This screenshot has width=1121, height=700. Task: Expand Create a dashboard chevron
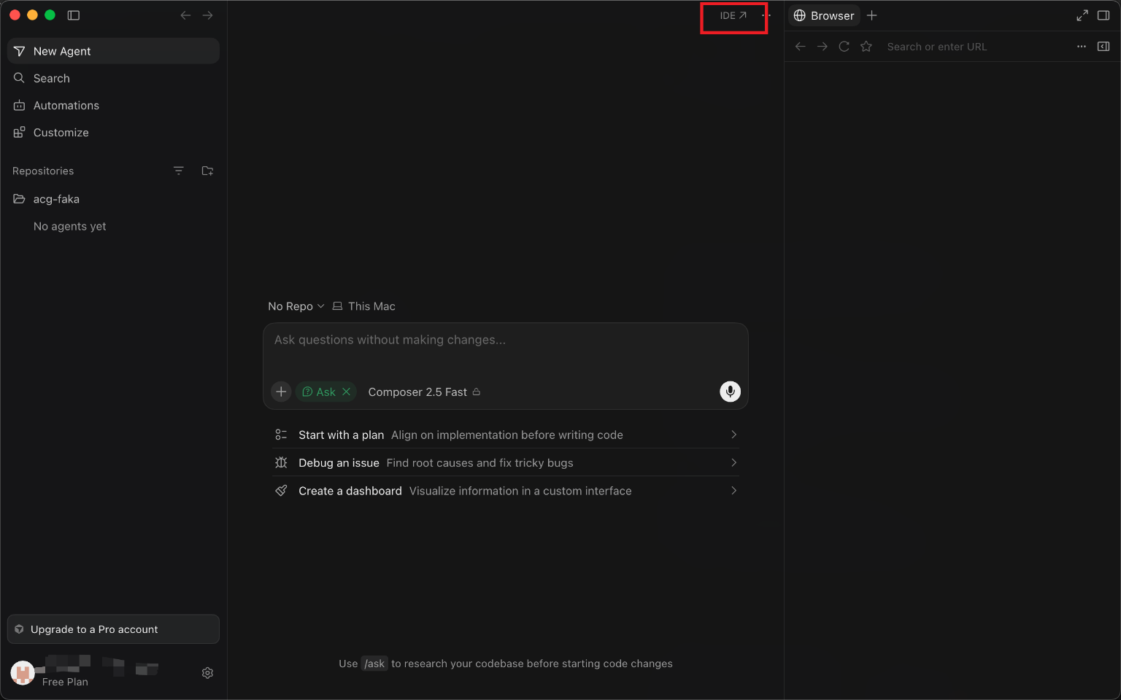pos(733,491)
